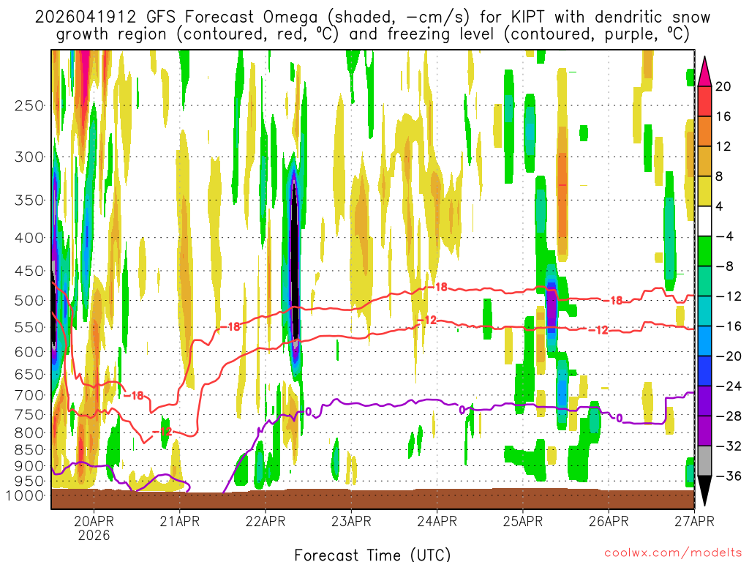Click the 800 pressure level label
749x562 pixels.
point(29,432)
